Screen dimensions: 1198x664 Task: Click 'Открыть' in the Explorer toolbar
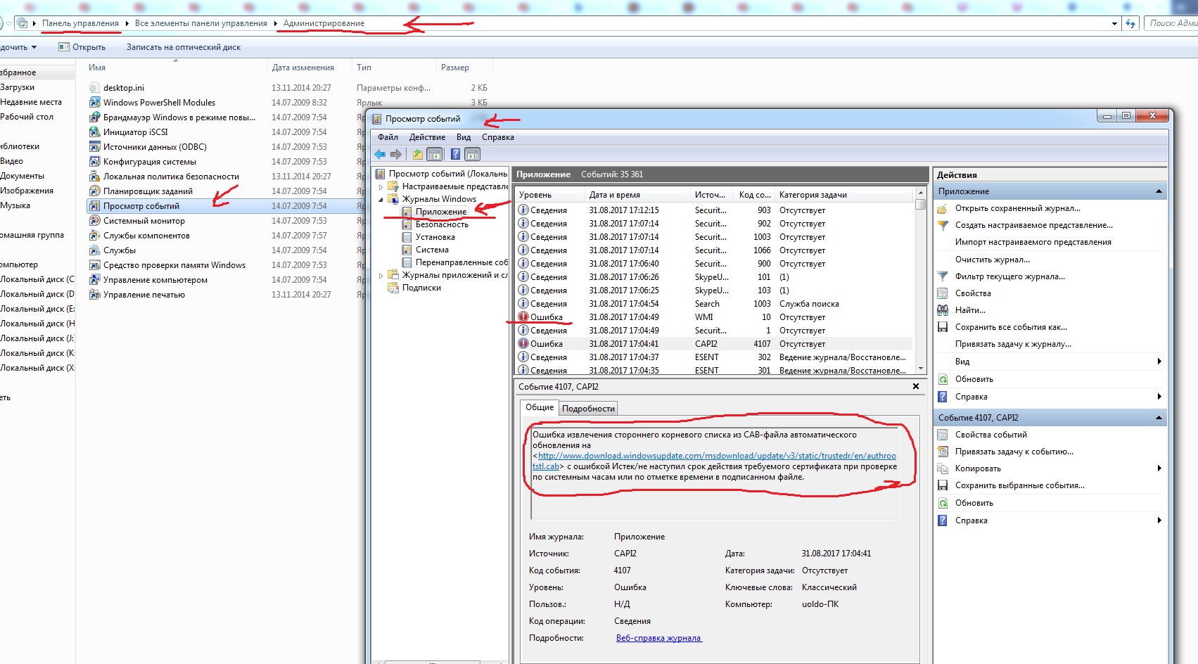point(82,47)
